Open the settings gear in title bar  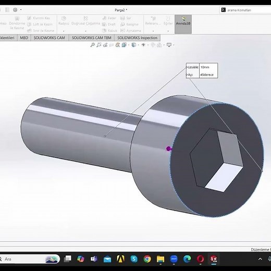click(15, 10)
